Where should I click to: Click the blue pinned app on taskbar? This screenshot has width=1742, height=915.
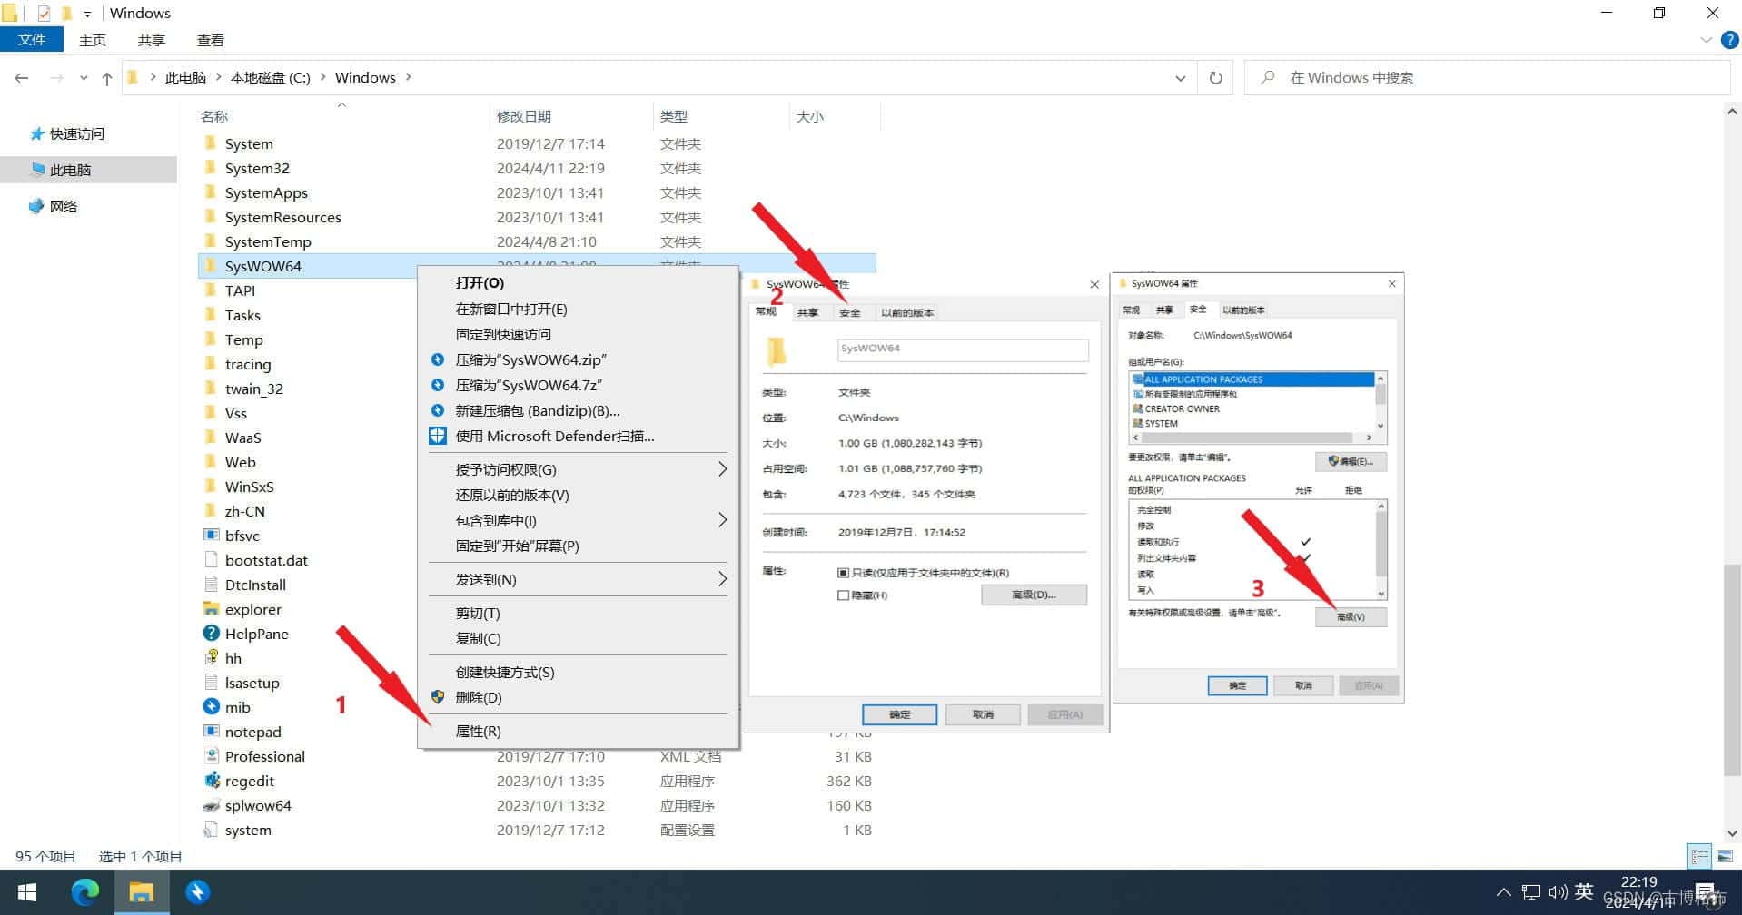197,892
